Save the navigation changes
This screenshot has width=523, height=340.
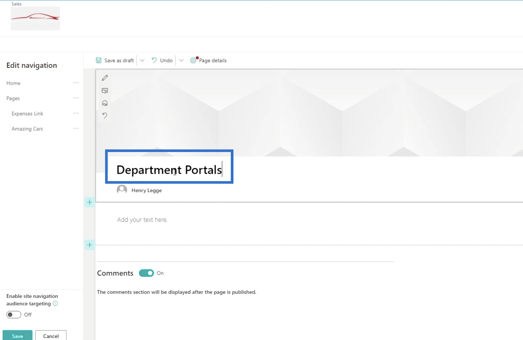coord(18,336)
